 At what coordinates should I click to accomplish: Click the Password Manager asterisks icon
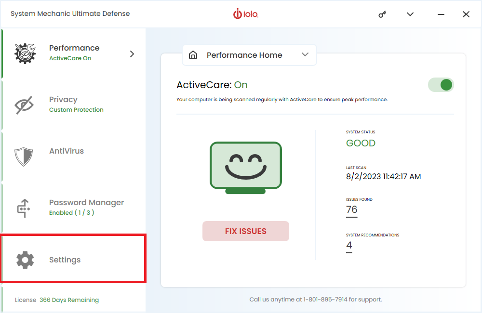point(24,208)
